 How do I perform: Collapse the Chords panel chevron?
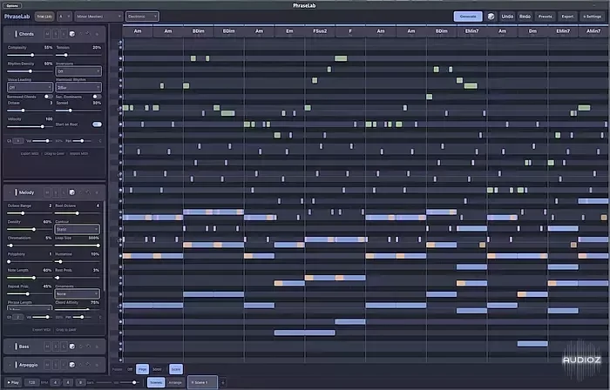click(x=10, y=34)
